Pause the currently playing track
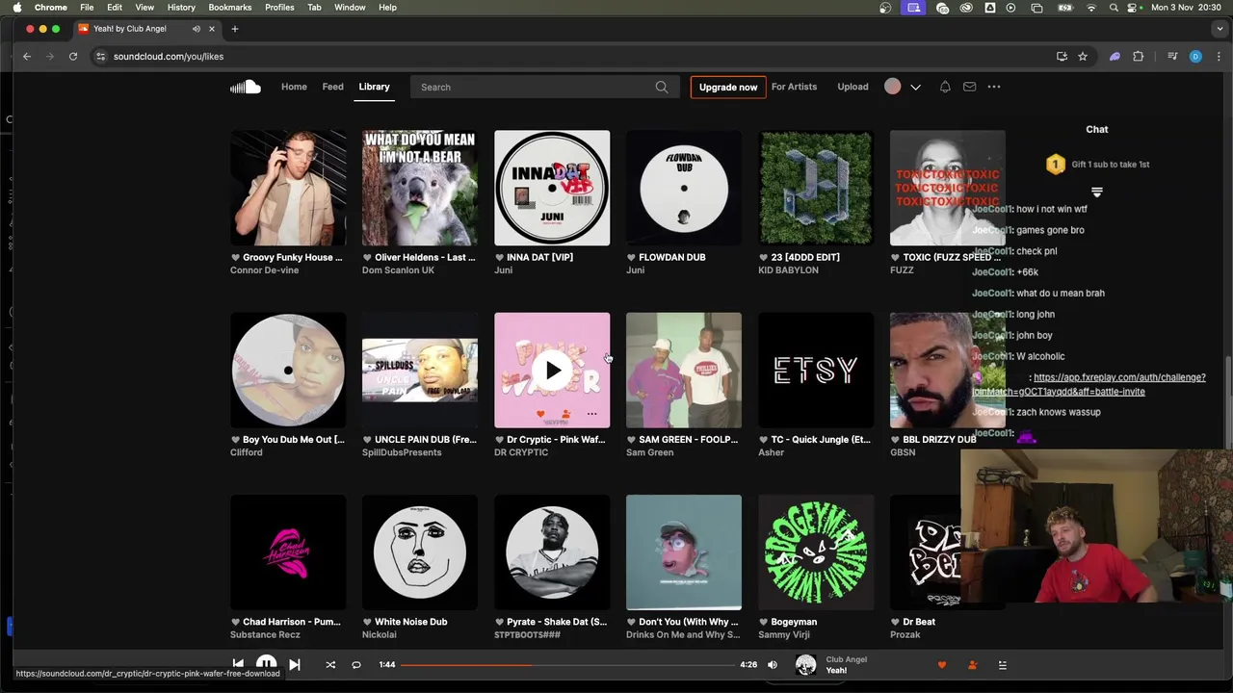This screenshot has height=693, width=1233. point(267,663)
